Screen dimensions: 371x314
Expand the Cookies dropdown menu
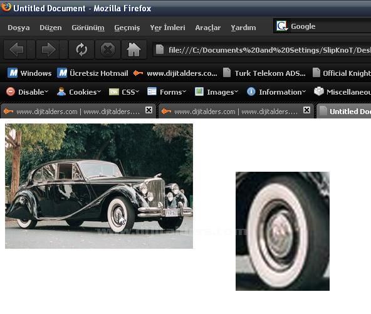[79, 92]
